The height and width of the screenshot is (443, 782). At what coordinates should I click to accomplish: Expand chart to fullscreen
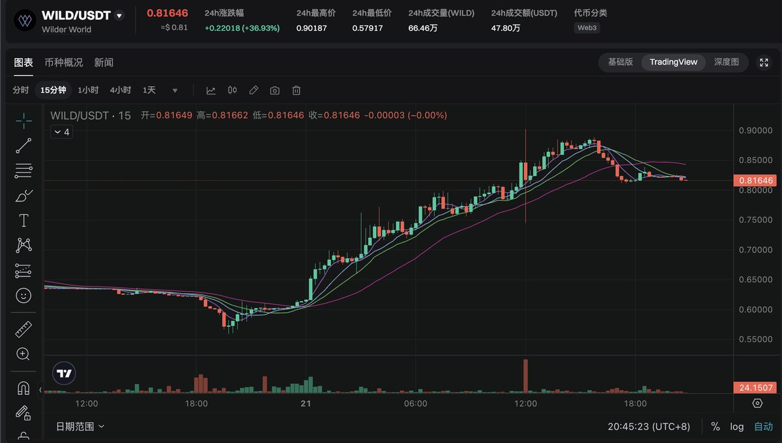tap(764, 63)
